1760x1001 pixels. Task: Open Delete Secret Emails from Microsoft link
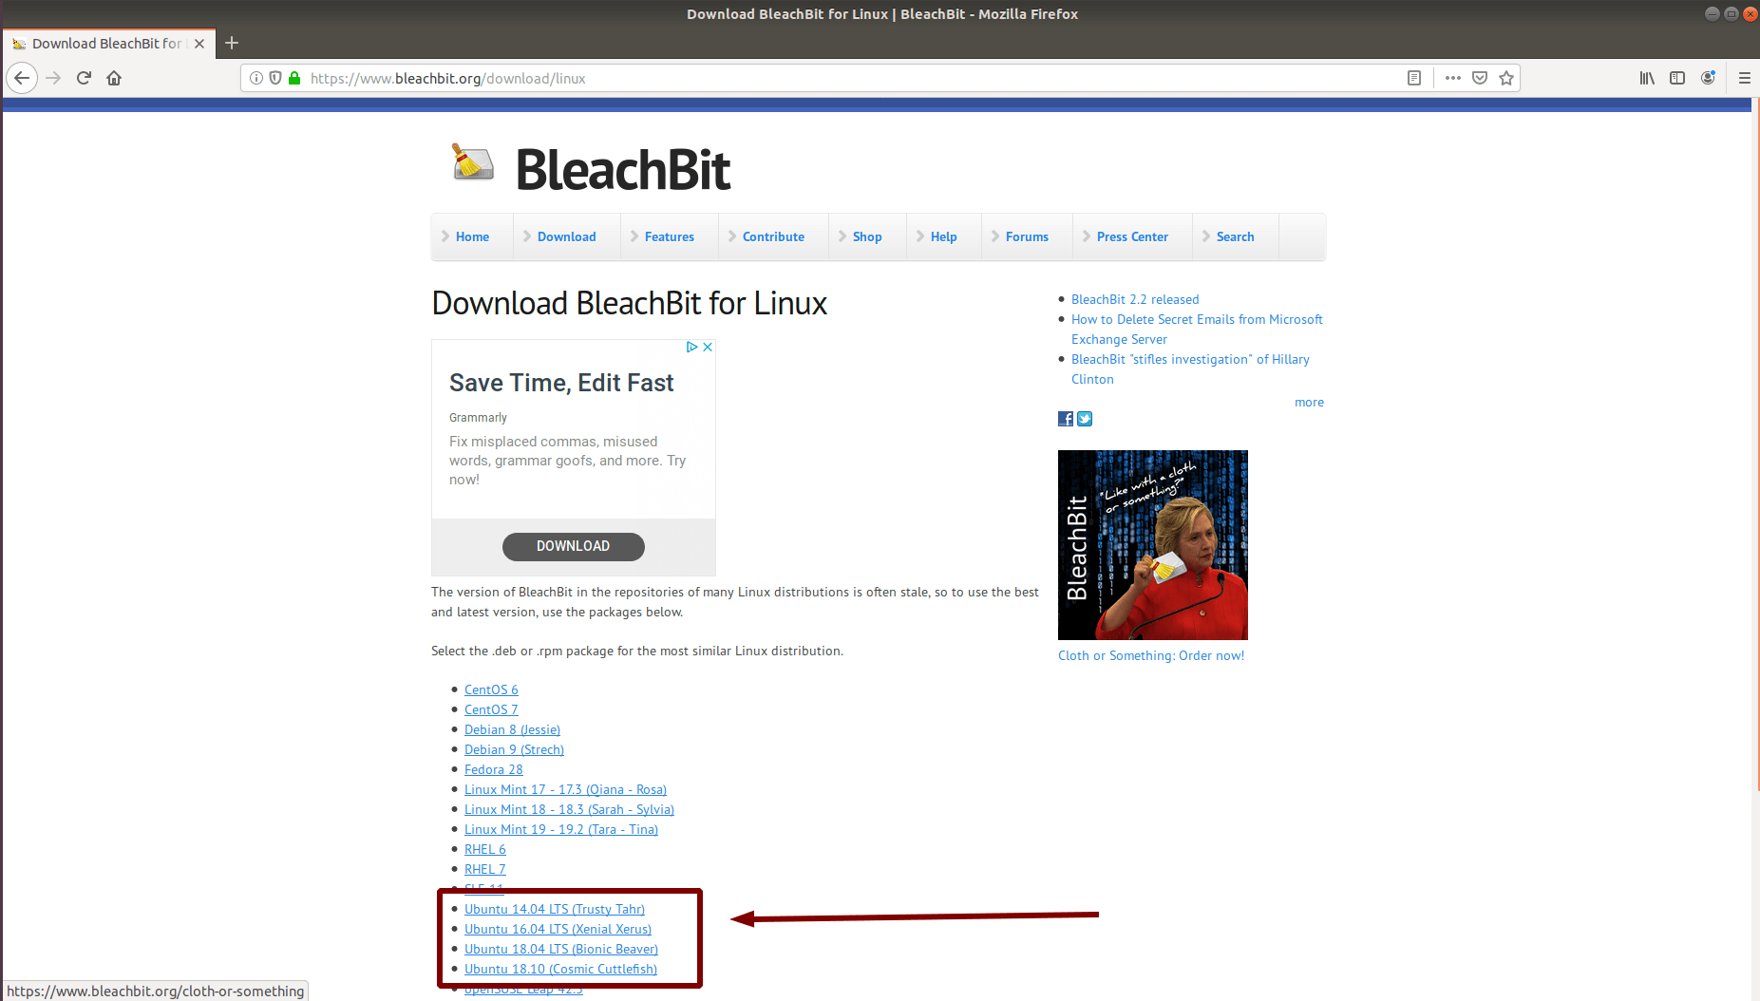(x=1197, y=329)
